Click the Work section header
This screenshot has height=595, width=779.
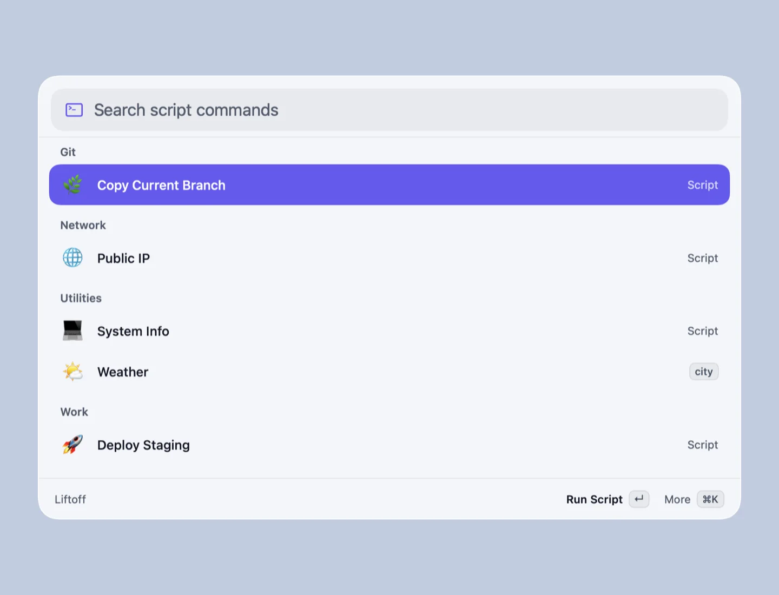(74, 412)
